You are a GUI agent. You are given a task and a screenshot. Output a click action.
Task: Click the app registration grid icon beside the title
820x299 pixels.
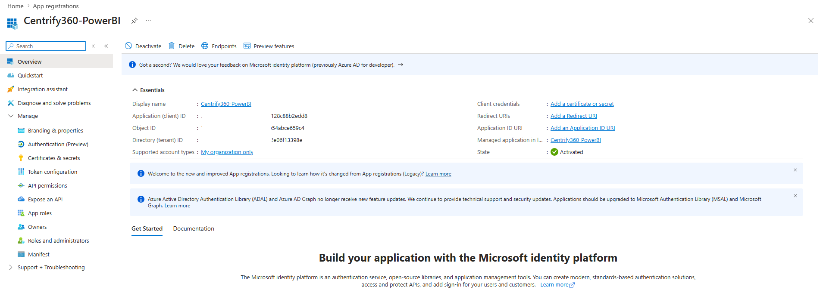pyautogui.click(x=12, y=23)
